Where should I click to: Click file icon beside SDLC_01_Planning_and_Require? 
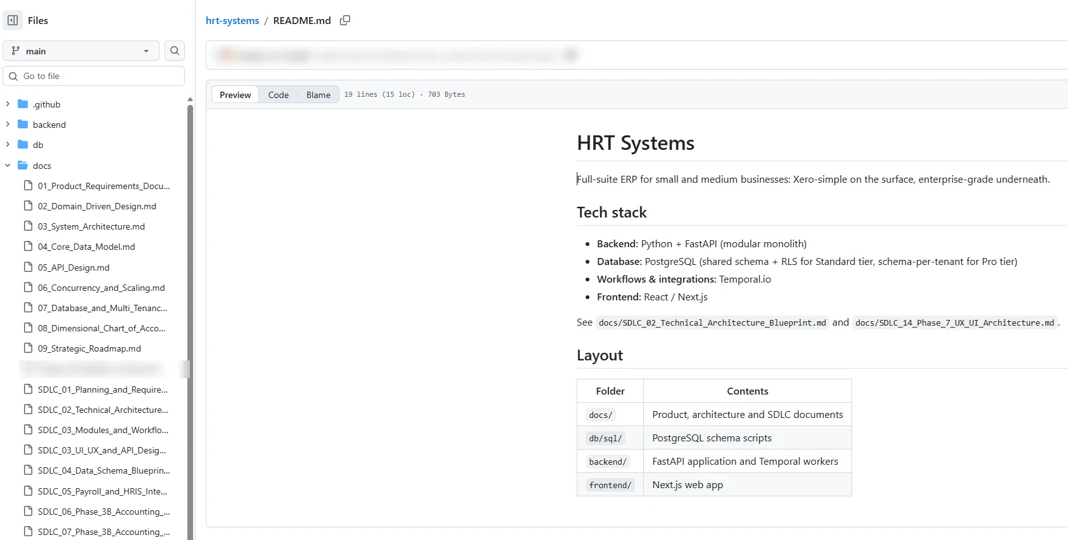[28, 390]
